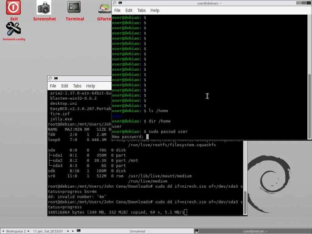Image resolution: width=312 pixels, height=234 pixels.
Task: Open Help menu in rear terminal window
Action: point(90,86)
